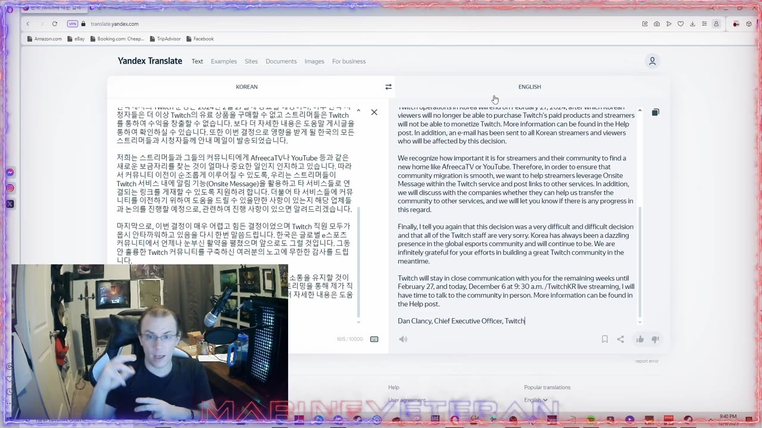Go forward in browser history
The width and height of the screenshot is (762, 428).
coord(42,24)
